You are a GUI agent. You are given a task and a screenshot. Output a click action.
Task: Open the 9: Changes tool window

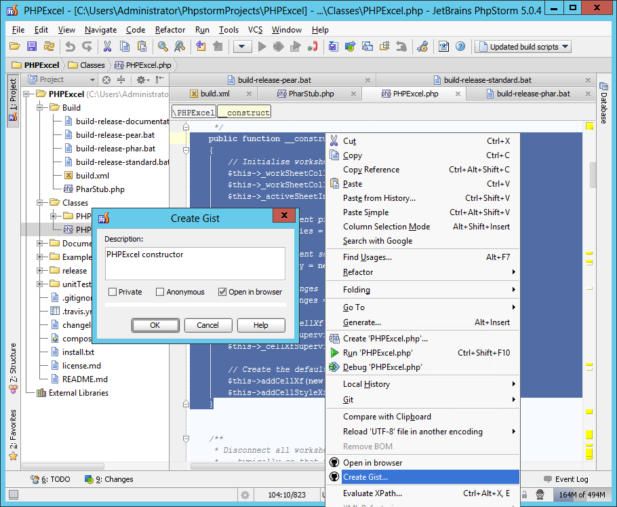(109, 479)
